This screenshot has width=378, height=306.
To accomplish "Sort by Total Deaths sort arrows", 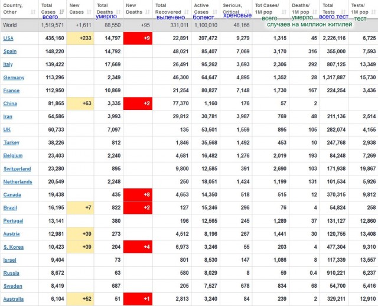I will pyautogui.click(x=118, y=12).
